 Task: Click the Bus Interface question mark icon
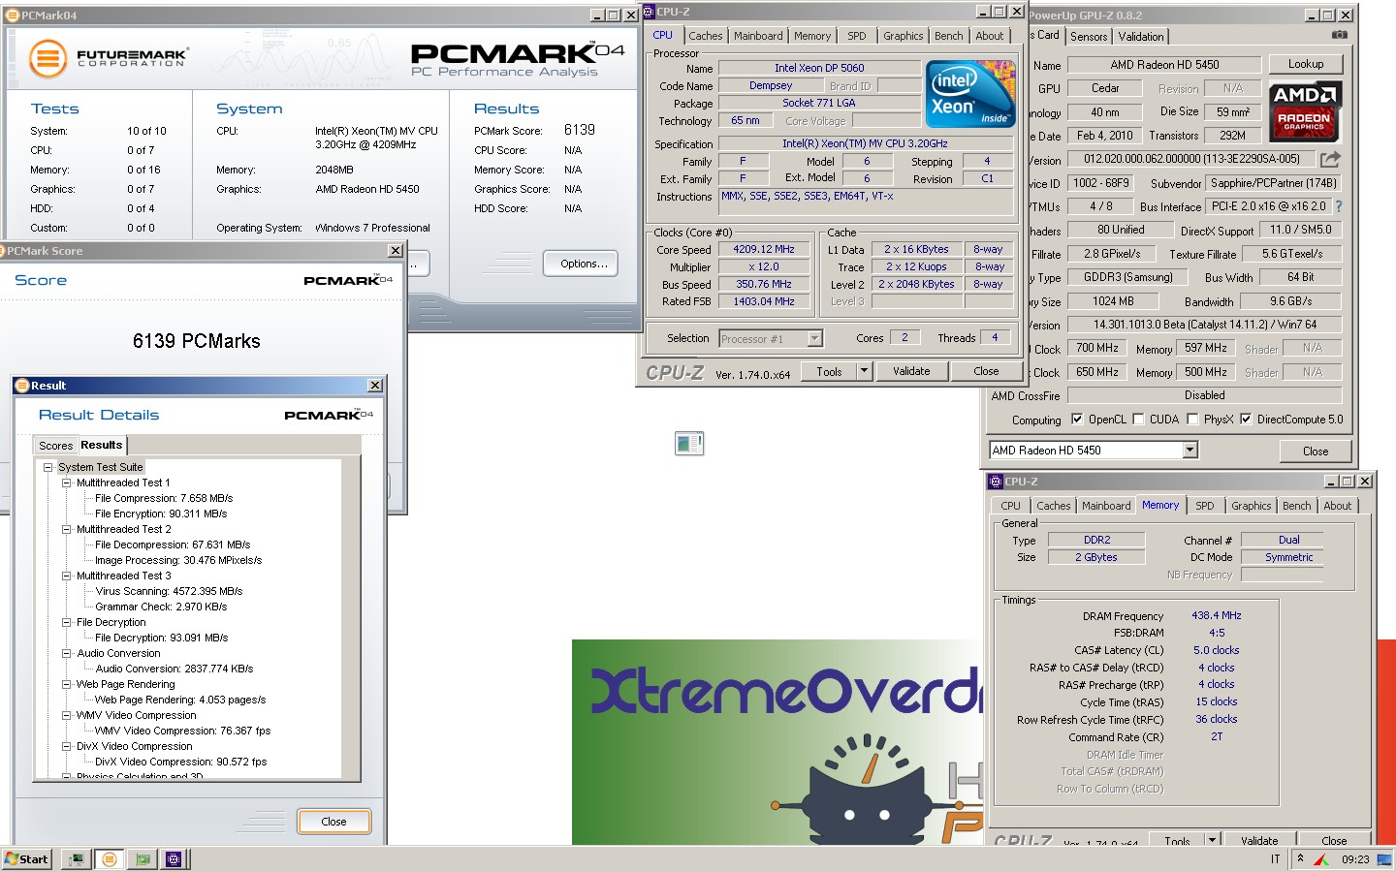pyautogui.click(x=1339, y=206)
